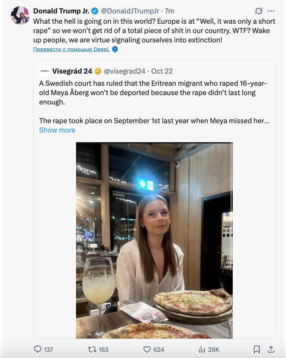
Task: Like the tweet with heart icon
Action: (x=147, y=349)
